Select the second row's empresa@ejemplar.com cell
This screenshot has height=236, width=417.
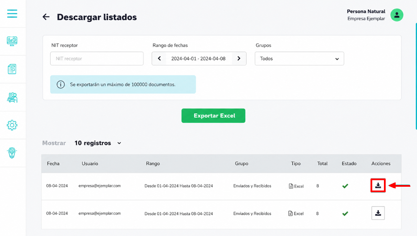100,213
